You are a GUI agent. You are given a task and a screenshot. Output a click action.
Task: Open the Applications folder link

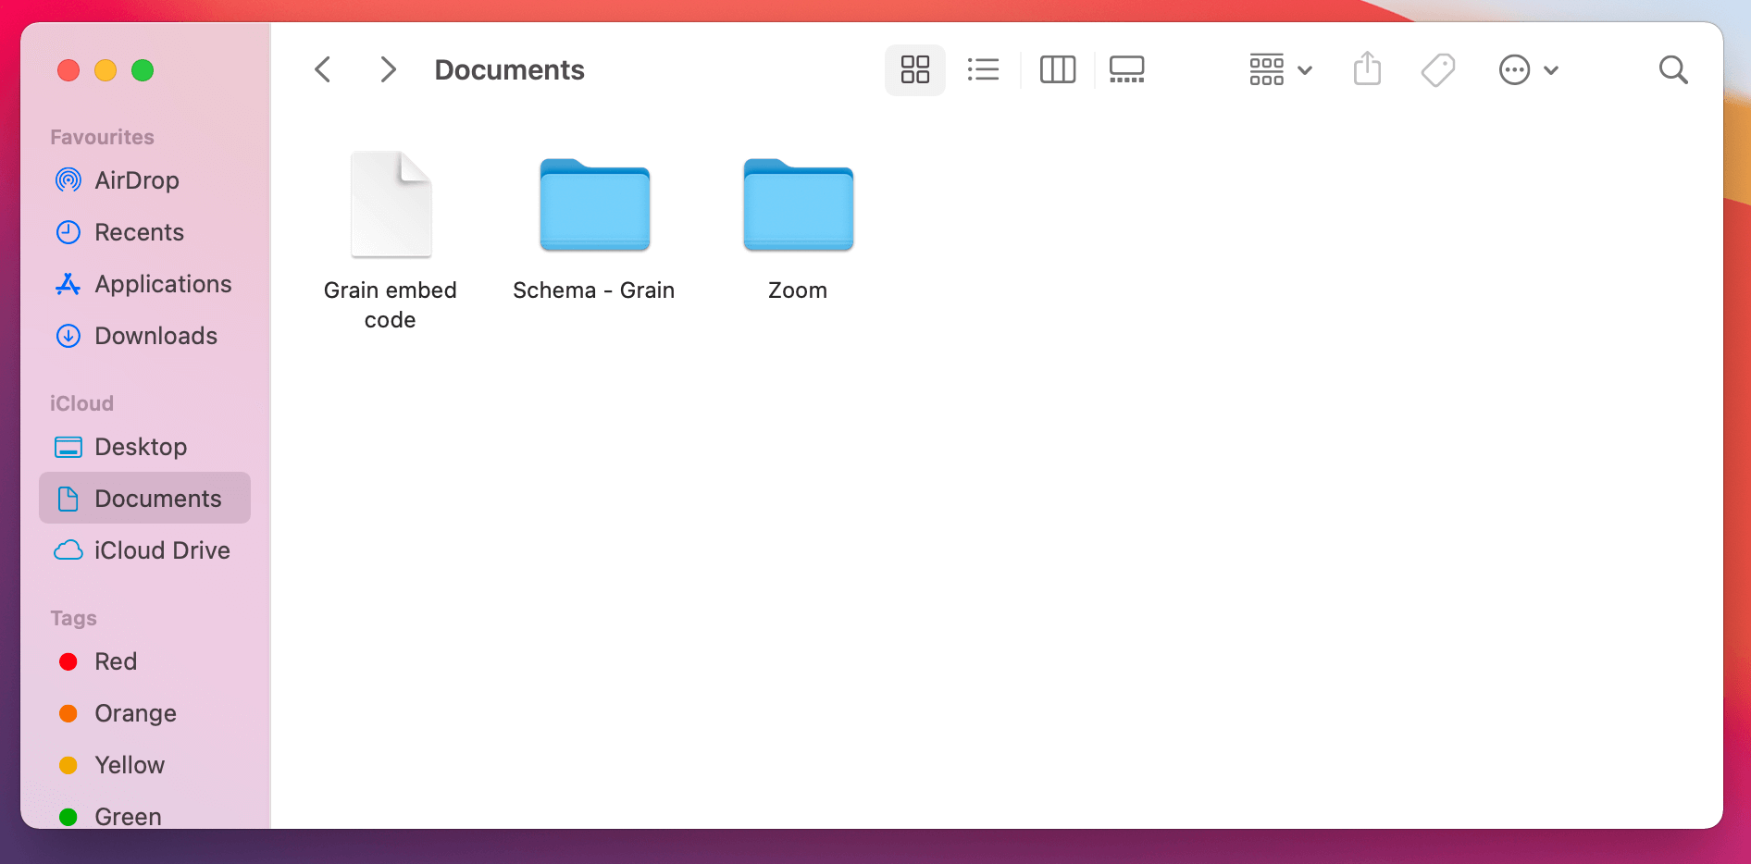[163, 284]
